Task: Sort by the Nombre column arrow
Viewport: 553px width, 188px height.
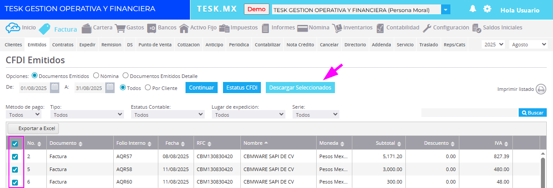Action: pos(266,143)
